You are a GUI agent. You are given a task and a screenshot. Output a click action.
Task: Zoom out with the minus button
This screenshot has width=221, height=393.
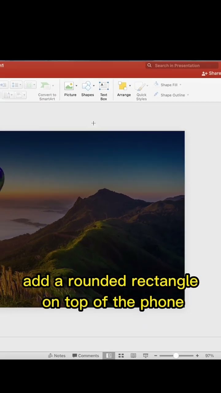tap(156, 356)
